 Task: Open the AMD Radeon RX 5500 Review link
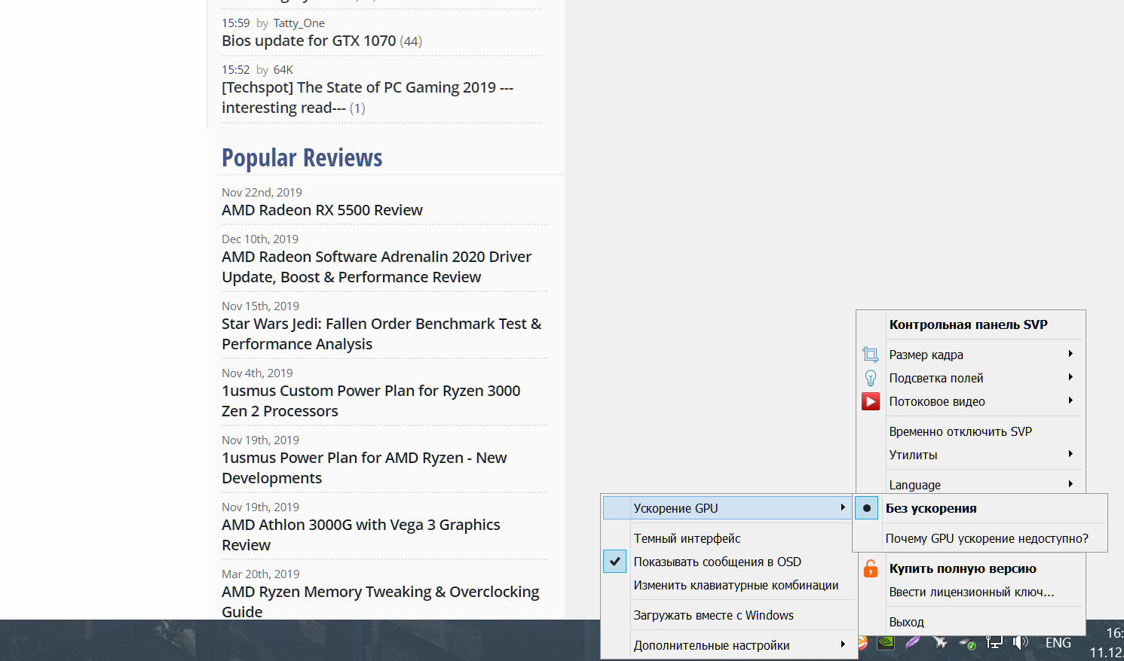click(x=322, y=210)
